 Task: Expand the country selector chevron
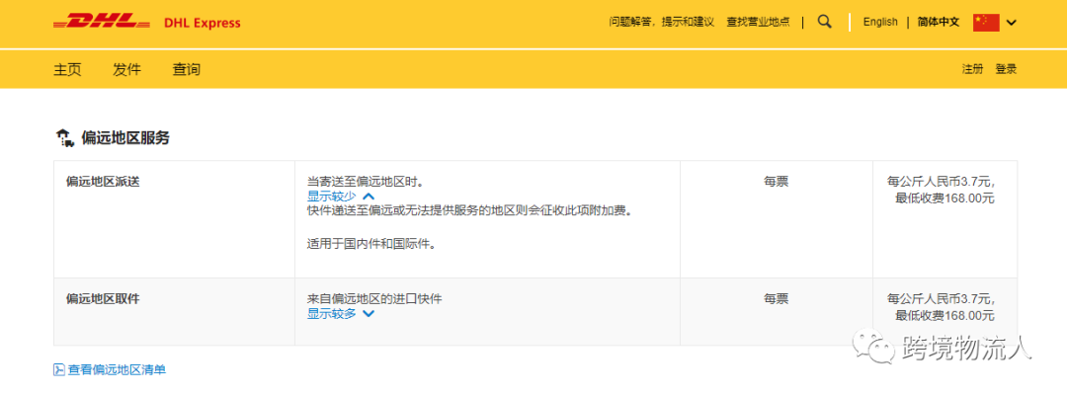1012,23
